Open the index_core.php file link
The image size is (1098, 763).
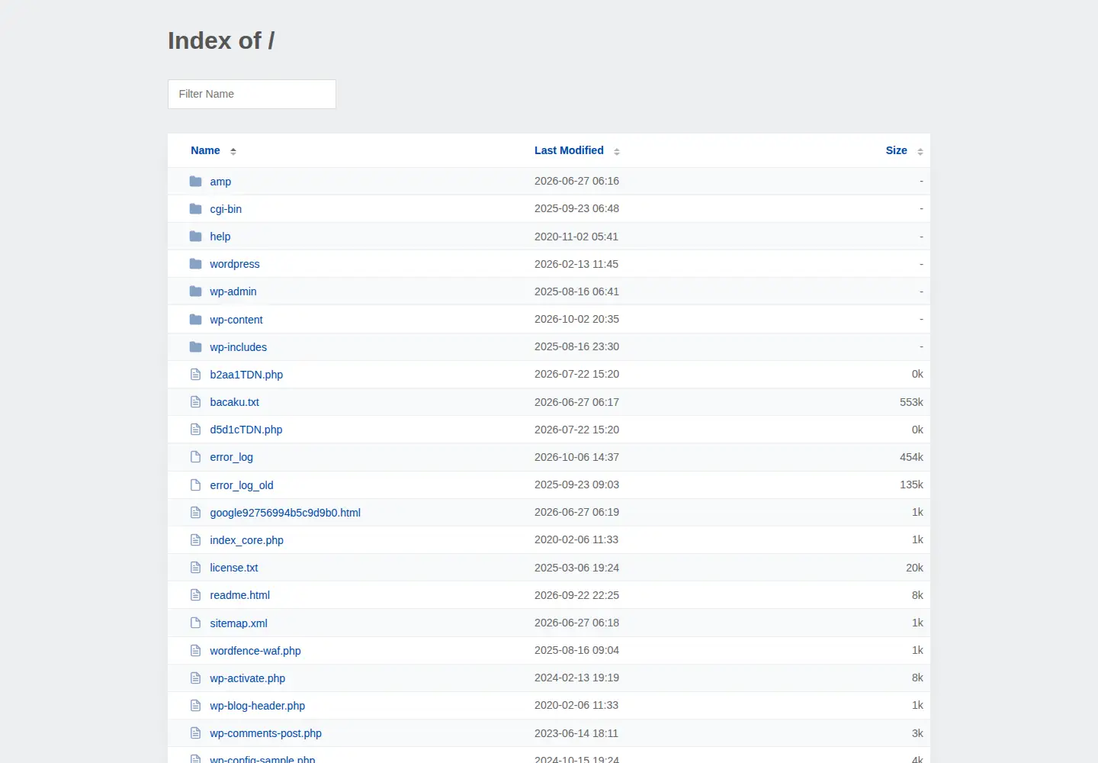point(247,540)
